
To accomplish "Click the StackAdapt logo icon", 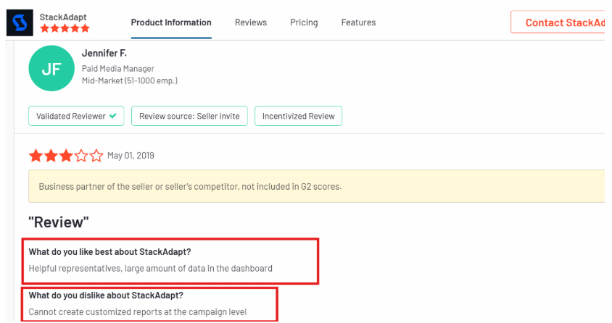I will 20,23.
